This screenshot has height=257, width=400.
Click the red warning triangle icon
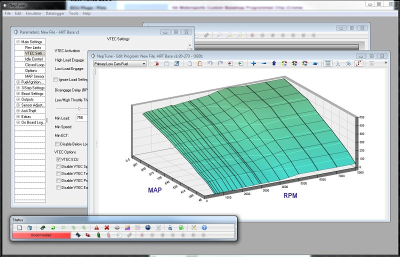tap(96, 227)
